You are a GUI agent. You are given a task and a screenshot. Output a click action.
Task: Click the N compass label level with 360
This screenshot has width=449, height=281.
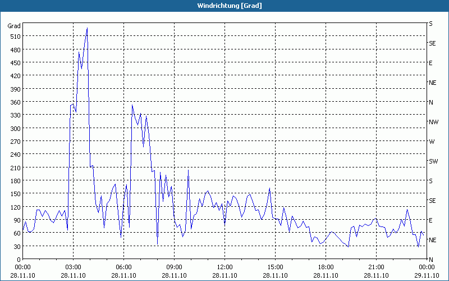[431, 102]
